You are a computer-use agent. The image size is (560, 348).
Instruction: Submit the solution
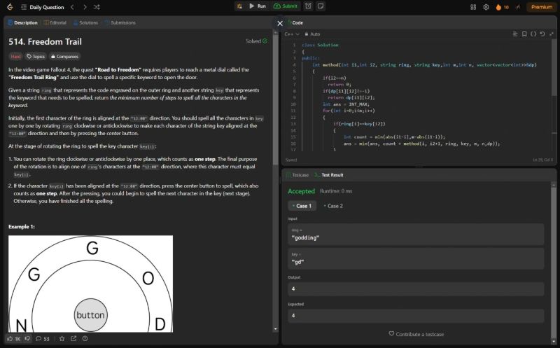(x=285, y=6)
